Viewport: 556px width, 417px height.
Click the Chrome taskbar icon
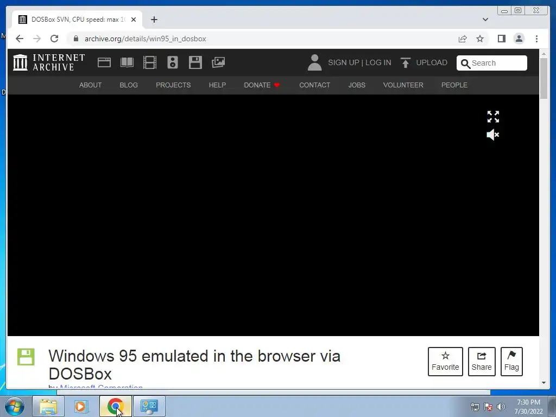click(x=115, y=406)
